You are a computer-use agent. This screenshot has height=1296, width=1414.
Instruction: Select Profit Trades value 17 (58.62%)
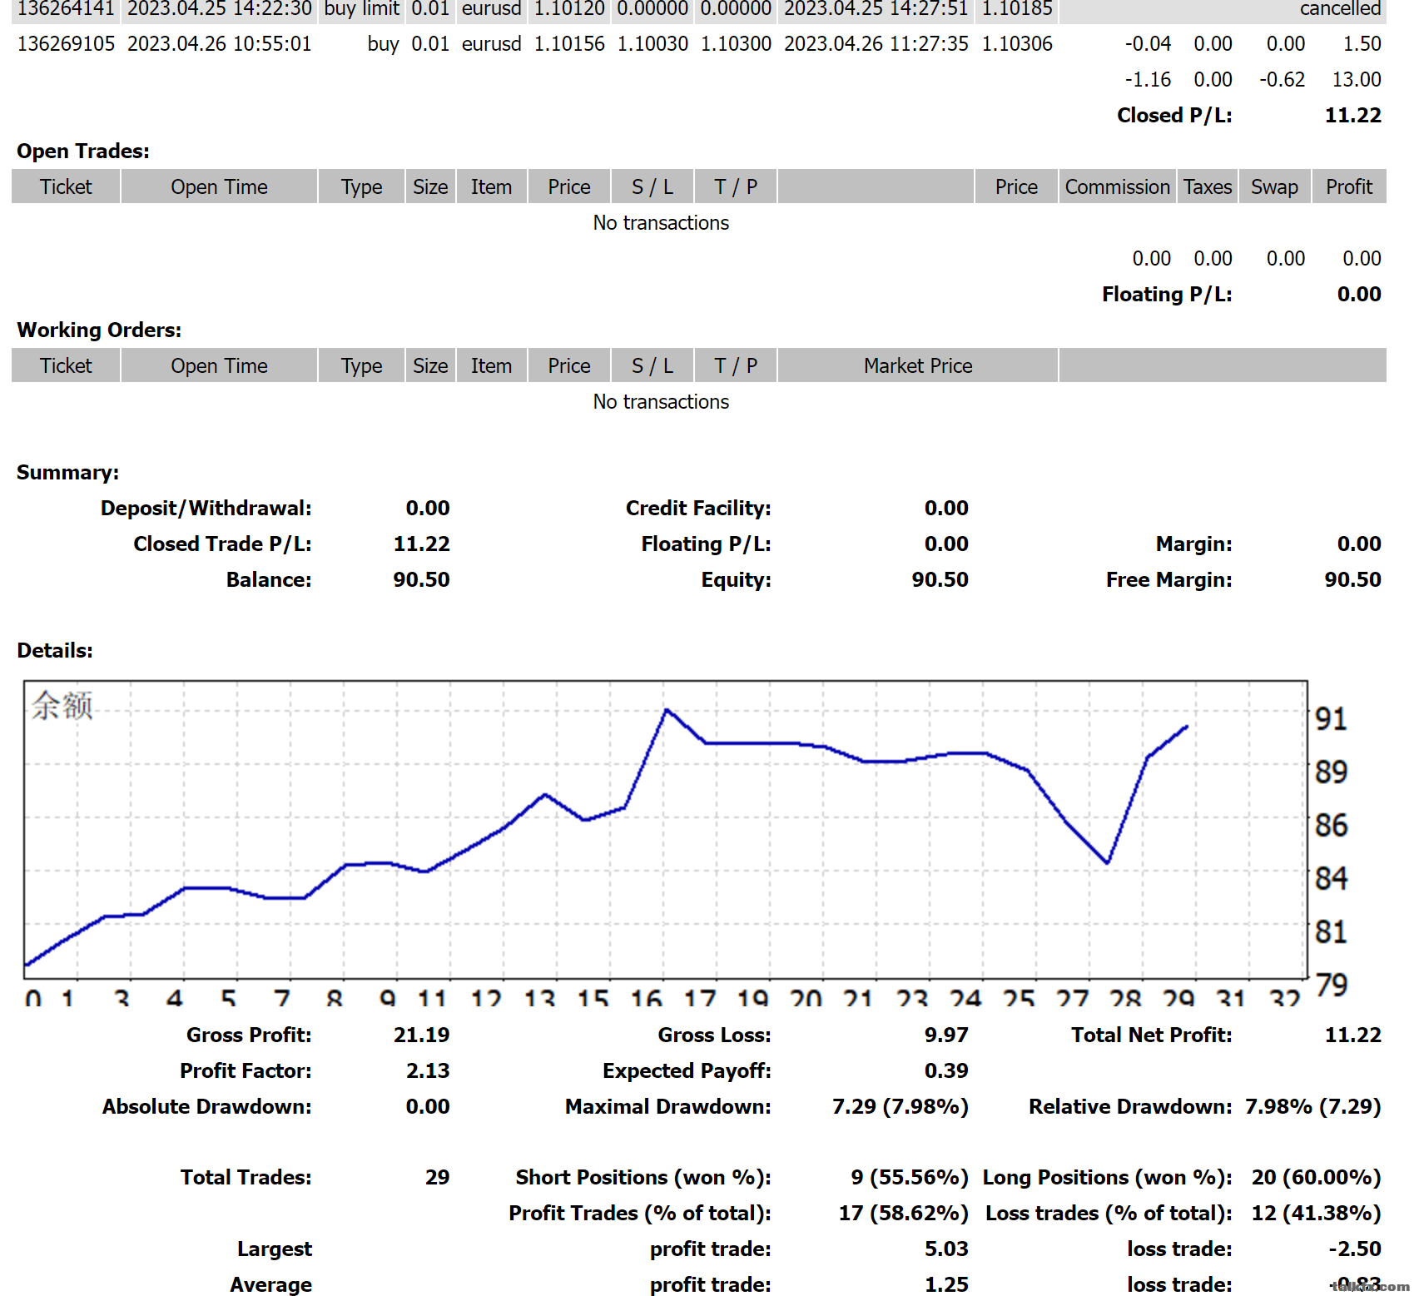point(903,1214)
